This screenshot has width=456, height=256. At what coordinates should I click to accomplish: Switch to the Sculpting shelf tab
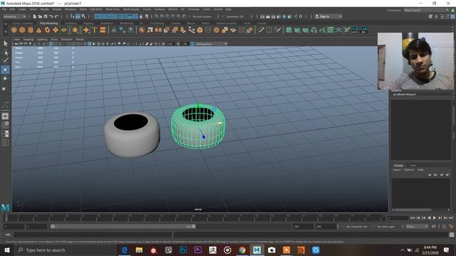coord(71,23)
